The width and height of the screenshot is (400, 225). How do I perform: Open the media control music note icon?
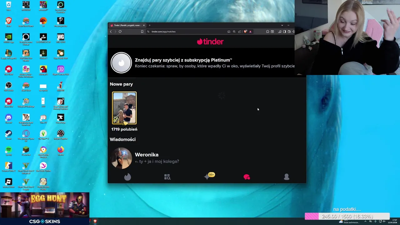[280, 32]
